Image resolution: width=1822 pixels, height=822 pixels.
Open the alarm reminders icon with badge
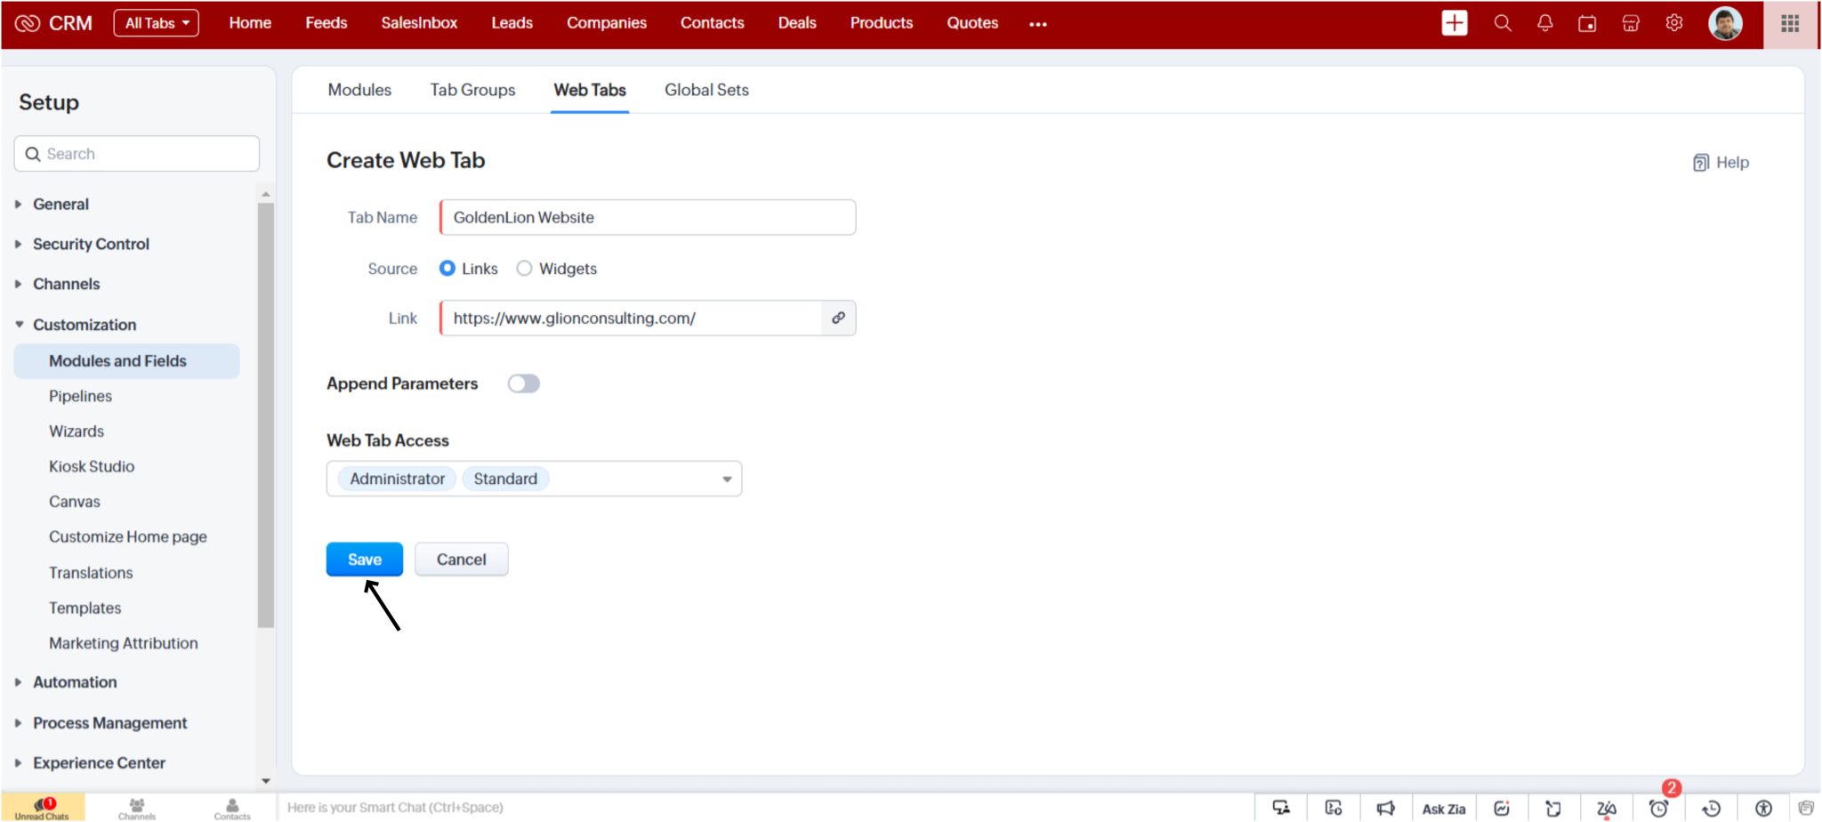1658,808
